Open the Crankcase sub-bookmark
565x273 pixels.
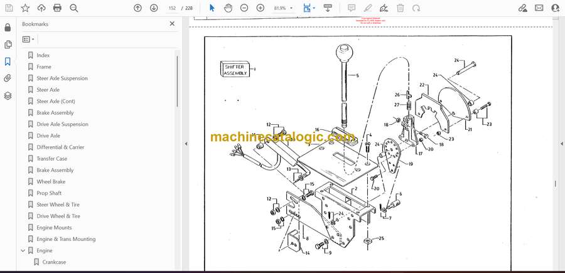pyautogui.click(x=54, y=262)
